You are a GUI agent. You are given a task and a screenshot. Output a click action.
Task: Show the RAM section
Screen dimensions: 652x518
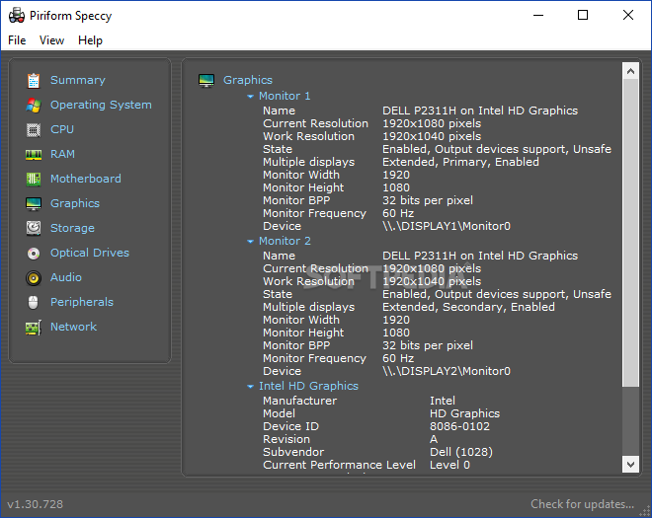pos(62,154)
